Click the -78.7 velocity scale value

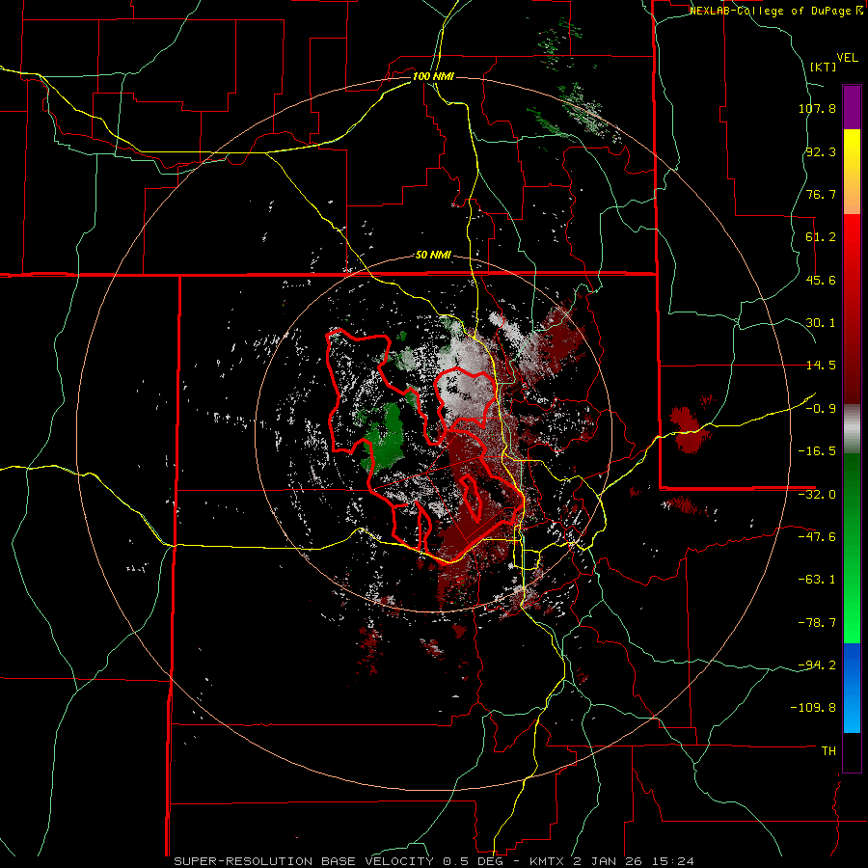[x=817, y=623]
